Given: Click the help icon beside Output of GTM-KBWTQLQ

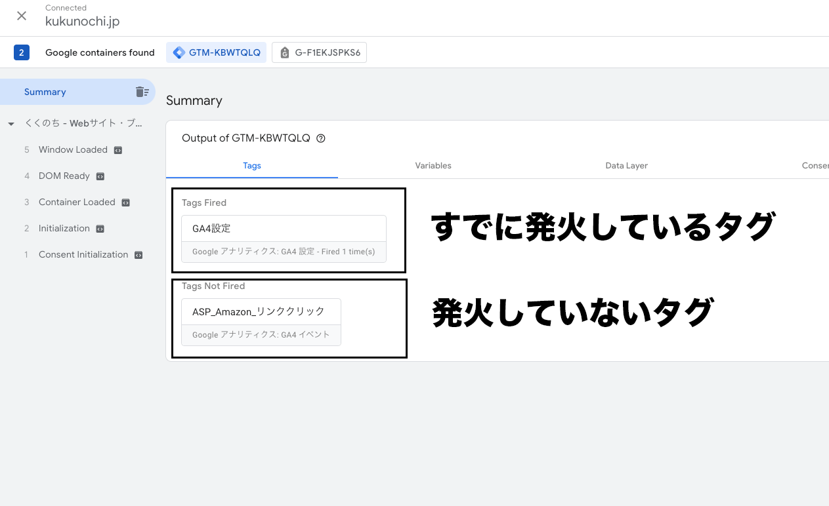Looking at the screenshot, I should click(x=321, y=138).
